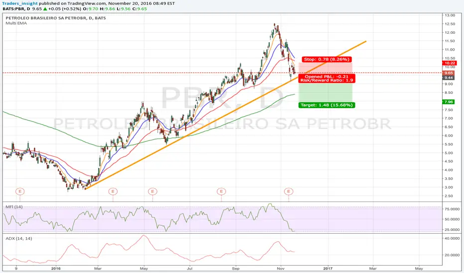Click the 'MFI (14)' indicator label
464x273 pixels.
14,207
